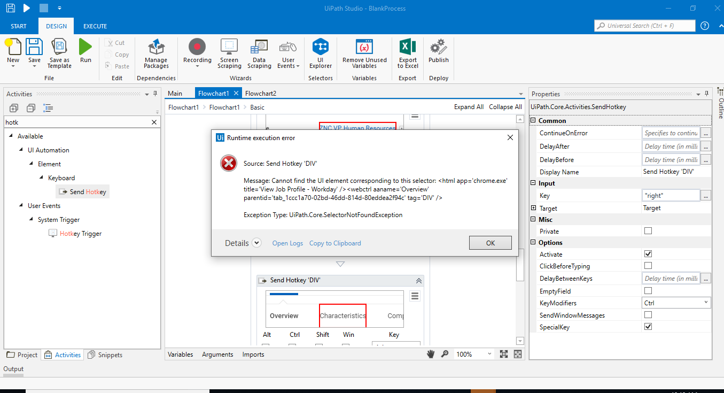Expand all in the Activities panel toolbar
Viewport: 724px width, 393px height.
point(14,108)
